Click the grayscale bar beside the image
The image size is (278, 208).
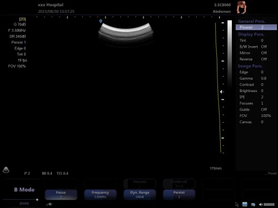click(230, 54)
